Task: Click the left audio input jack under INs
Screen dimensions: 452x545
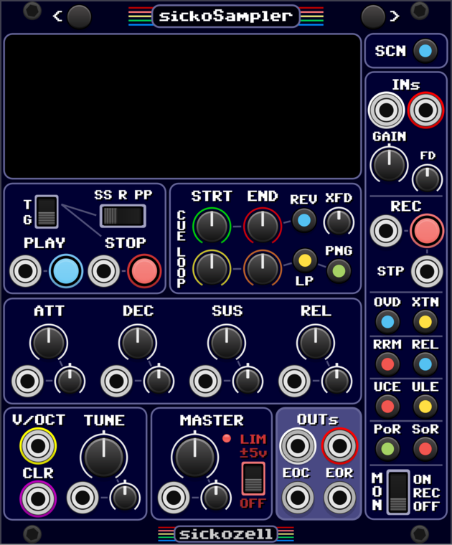Action: point(386,110)
